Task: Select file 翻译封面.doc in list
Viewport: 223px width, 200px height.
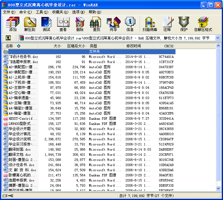Action: tap(19, 149)
